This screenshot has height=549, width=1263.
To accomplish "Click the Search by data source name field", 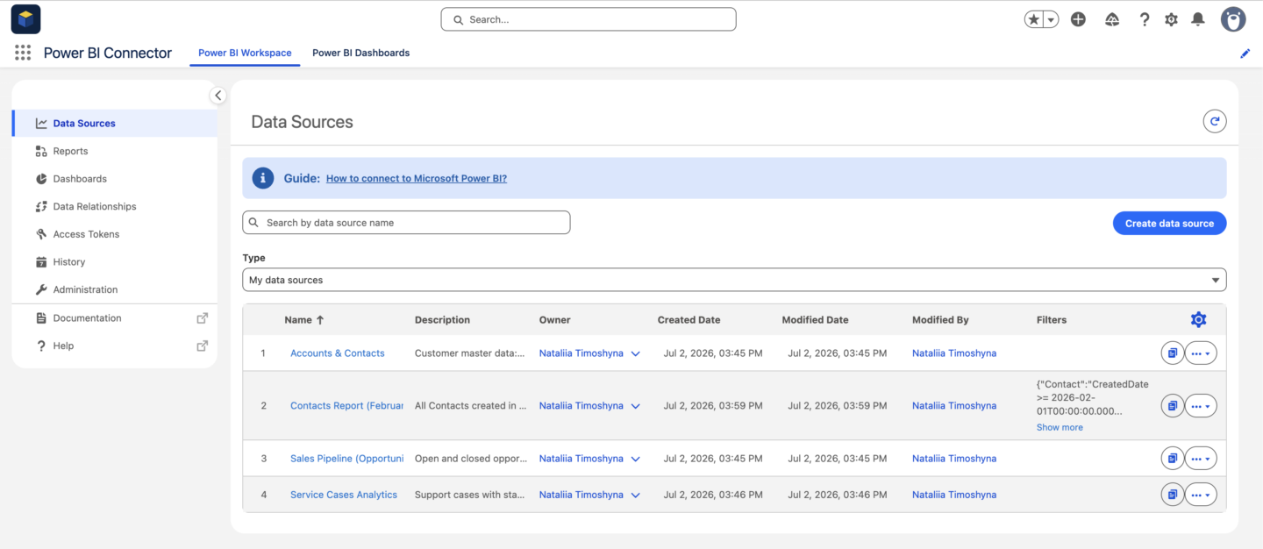I will [x=406, y=223].
